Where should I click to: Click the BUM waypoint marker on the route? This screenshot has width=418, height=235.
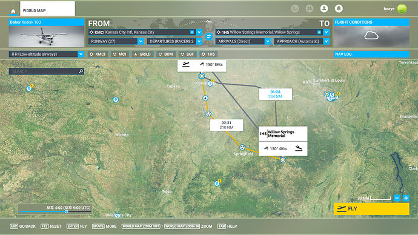[x=208, y=114]
